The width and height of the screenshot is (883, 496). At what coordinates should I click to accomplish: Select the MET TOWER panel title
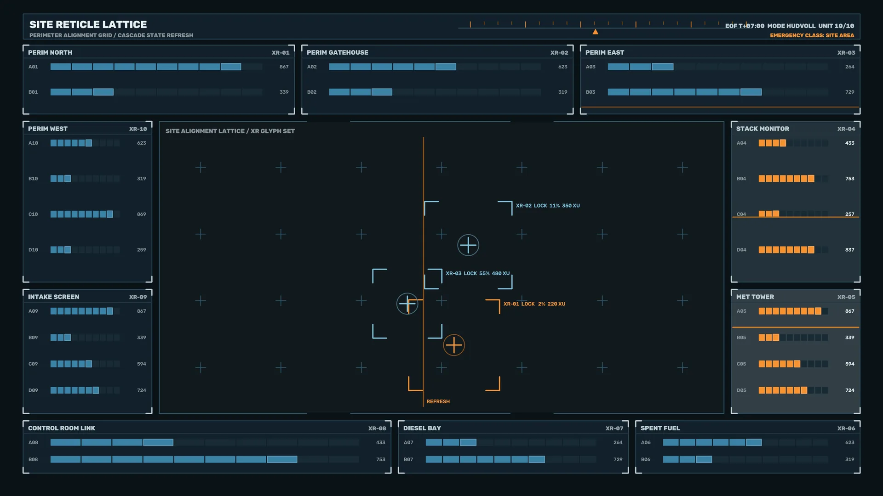[x=755, y=297]
